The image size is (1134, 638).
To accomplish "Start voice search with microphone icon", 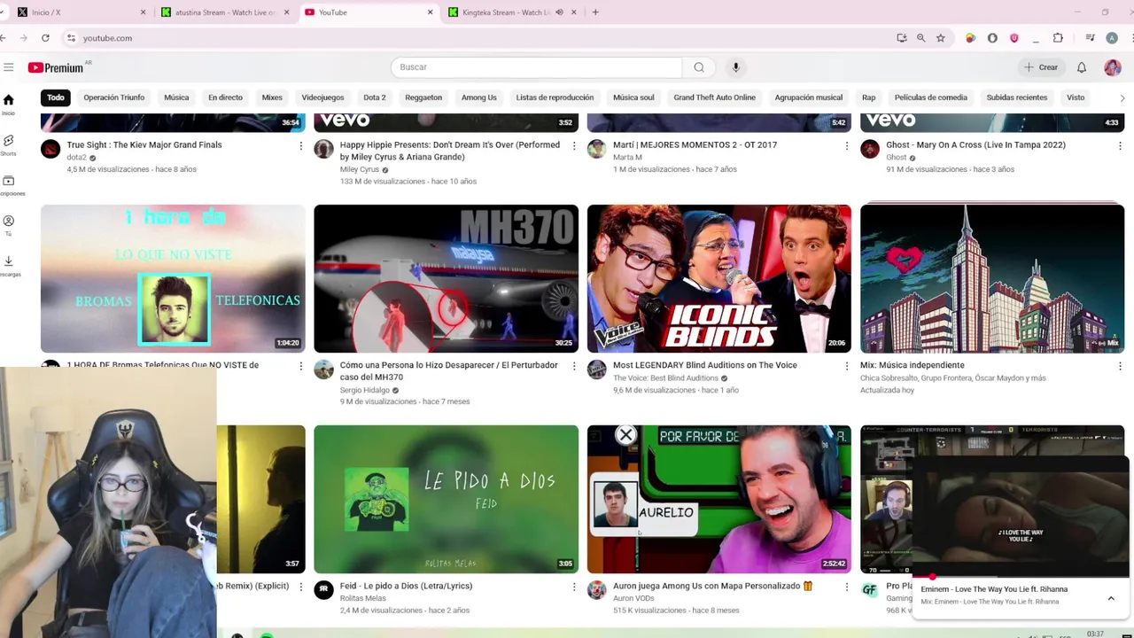I will [735, 67].
